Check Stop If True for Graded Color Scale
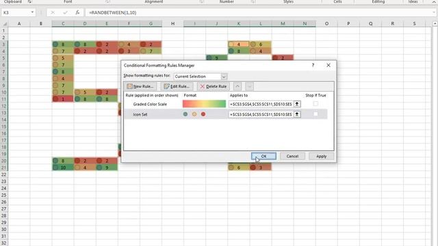Screen dimensions: 438x246 pos(315,104)
